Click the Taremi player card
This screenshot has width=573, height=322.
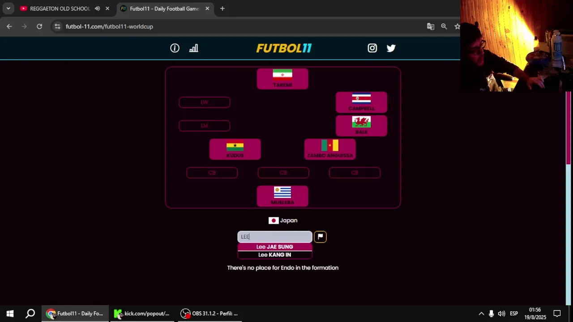point(282,79)
